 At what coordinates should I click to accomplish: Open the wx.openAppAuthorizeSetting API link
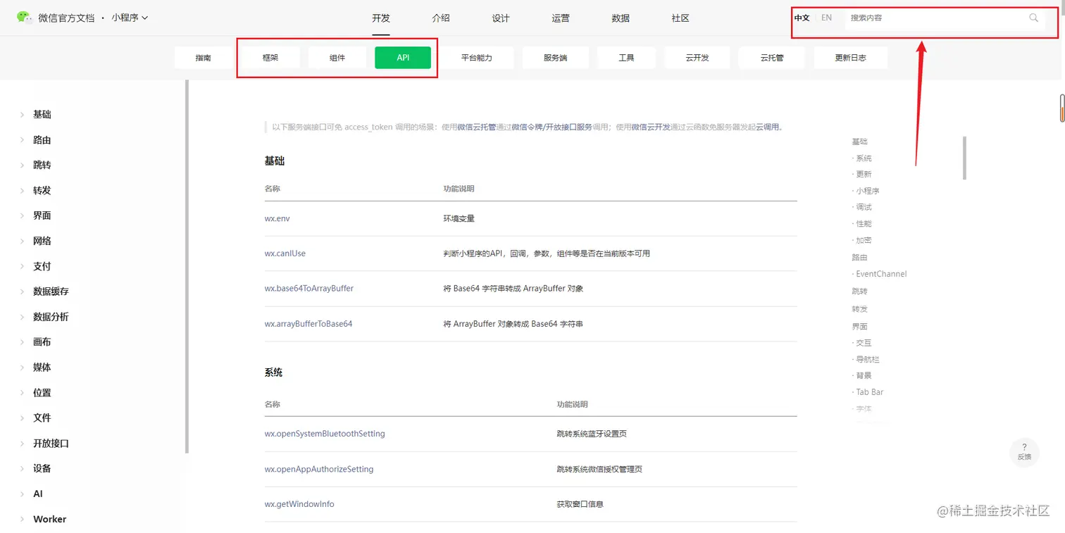(319, 469)
